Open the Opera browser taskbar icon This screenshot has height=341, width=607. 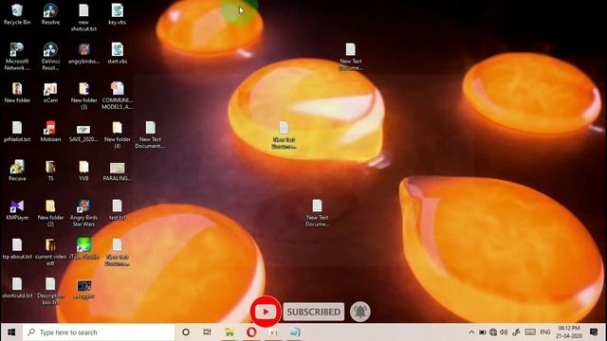(251, 332)
